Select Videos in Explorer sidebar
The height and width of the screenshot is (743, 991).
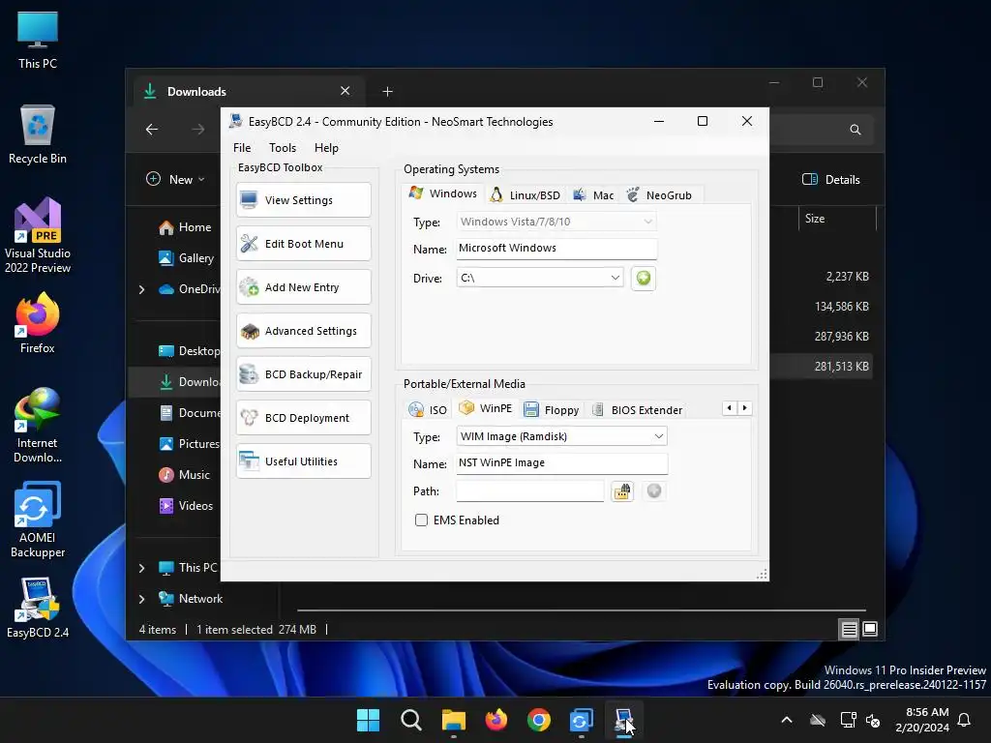click(x=186, y=506)
